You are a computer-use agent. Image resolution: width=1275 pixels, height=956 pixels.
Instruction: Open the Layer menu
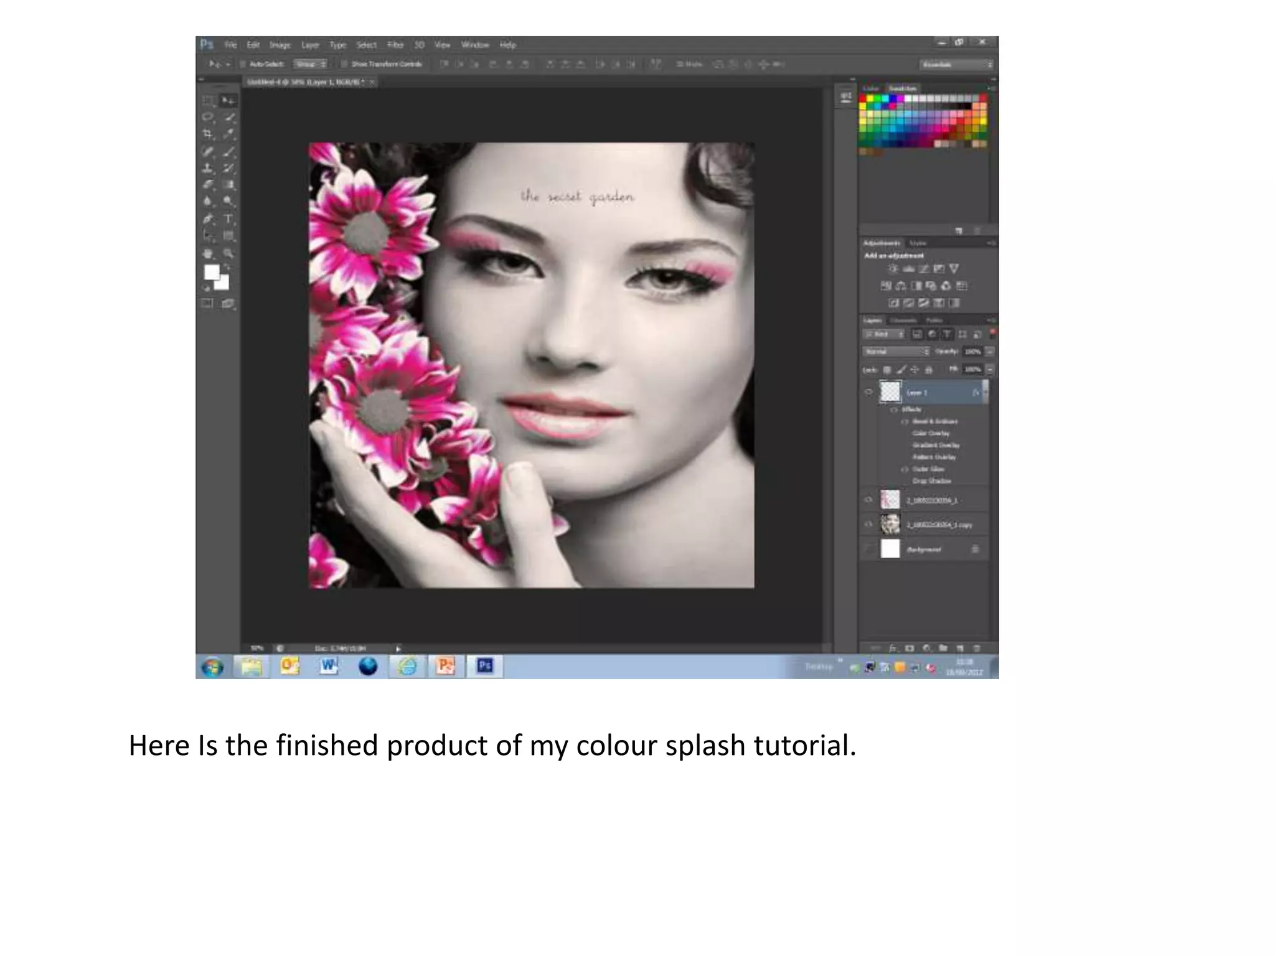[310, 45]
